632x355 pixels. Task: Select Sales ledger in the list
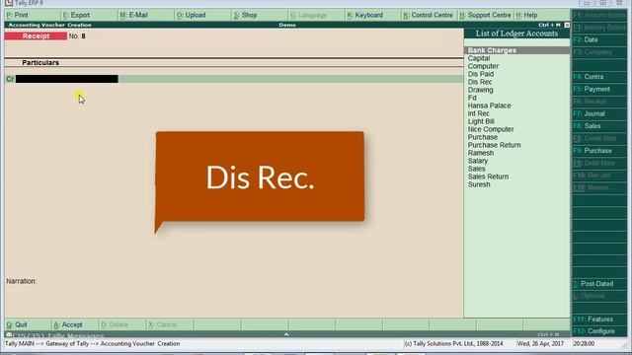pyautogui.click(x=476, y=169)
